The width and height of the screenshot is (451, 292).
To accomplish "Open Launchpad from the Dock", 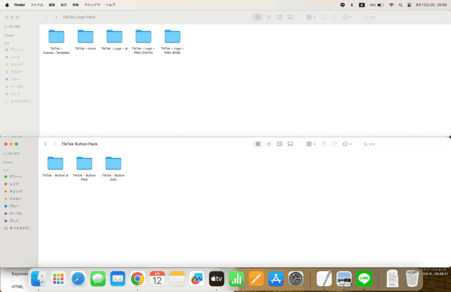I will [x=59, y=279].
